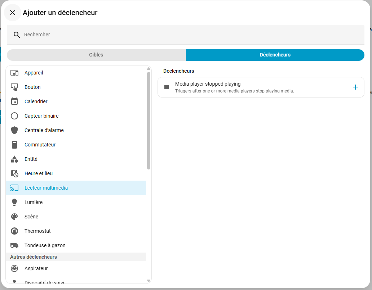Click the category list scrollbar down arrow
Screen dimensions: 372x290
click(149, 281)
